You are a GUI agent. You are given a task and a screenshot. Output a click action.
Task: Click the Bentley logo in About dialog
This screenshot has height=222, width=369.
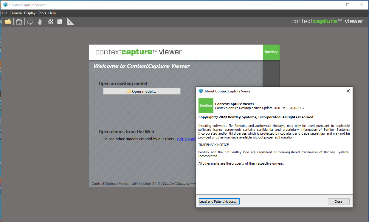[x=206, y=106]
